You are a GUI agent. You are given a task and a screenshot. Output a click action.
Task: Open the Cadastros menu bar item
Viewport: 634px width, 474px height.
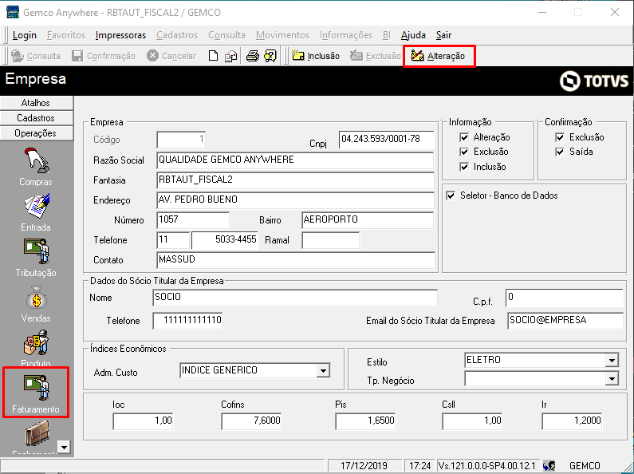(x=177, y=35)
